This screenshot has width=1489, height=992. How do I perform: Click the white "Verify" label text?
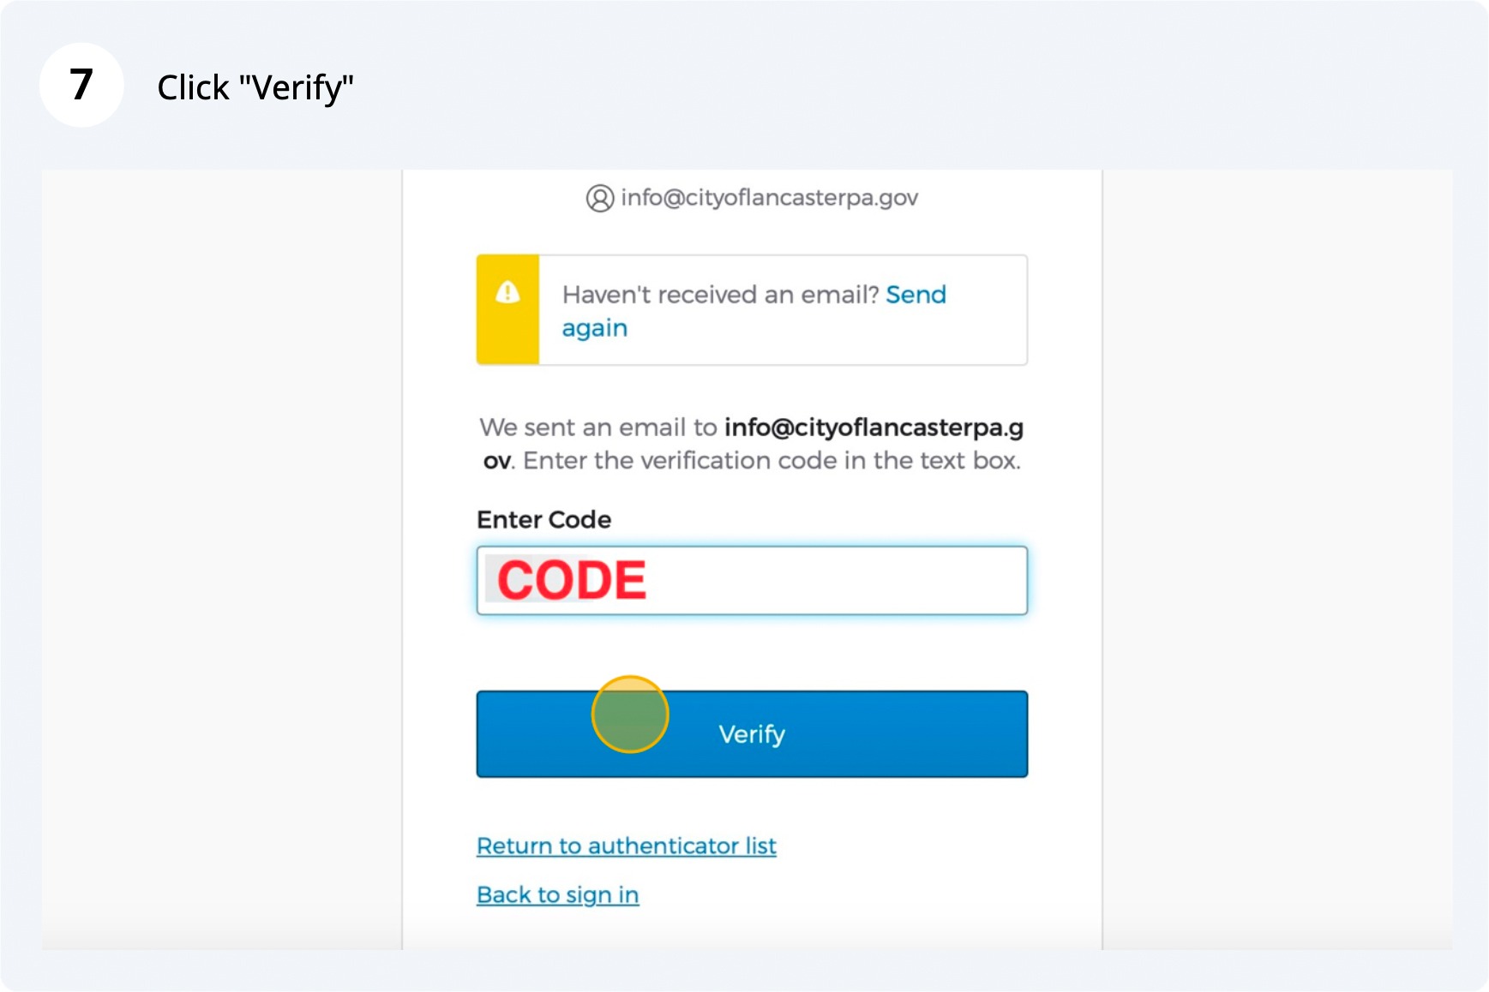point(752,734)
